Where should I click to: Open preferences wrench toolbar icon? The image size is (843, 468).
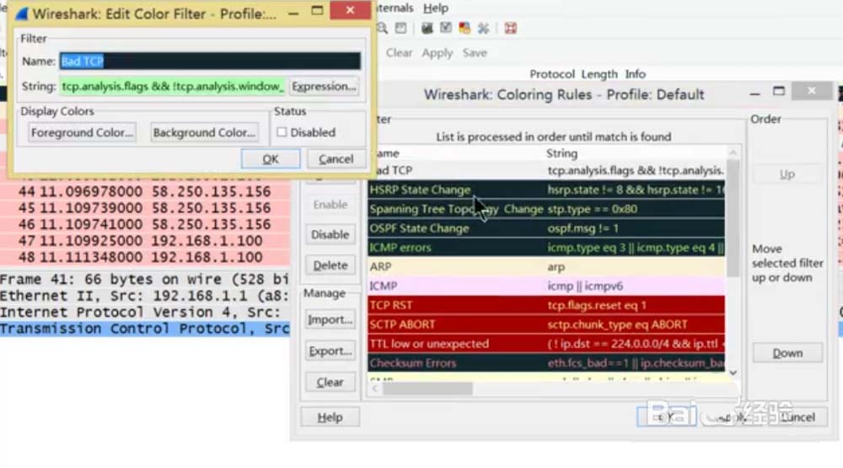pyautogui.click(x=483, y=29)
